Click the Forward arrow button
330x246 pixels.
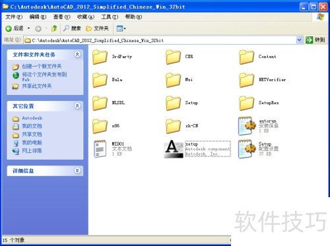coord(38,28)
